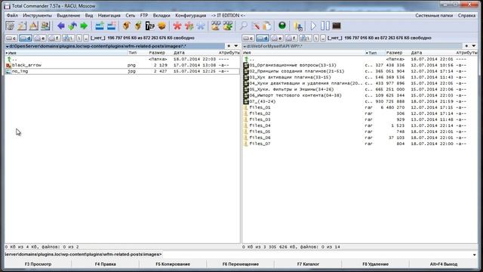Click the blue bars with plus icon
The height and width of the screenshot is (272, 483).
(100, 26)
